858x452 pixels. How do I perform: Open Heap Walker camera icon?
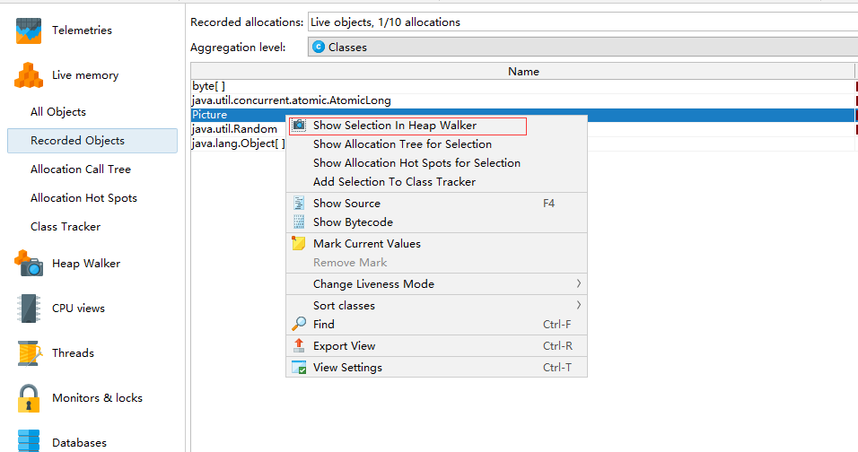pos(29,264)
